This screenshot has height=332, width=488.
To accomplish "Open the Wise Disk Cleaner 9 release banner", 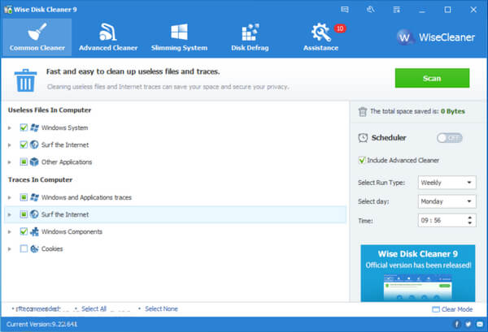I will point(418,274).
